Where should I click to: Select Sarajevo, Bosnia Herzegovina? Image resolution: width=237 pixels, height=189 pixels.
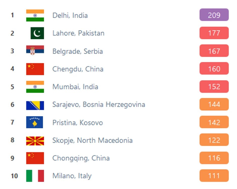point(99,105)
